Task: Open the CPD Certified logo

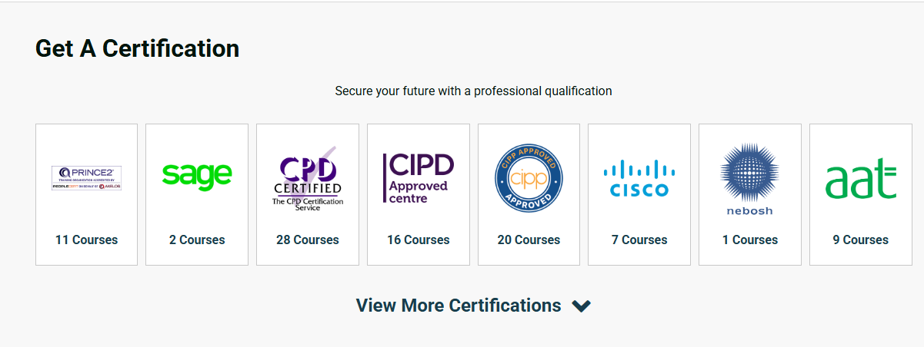Action: 308,179
